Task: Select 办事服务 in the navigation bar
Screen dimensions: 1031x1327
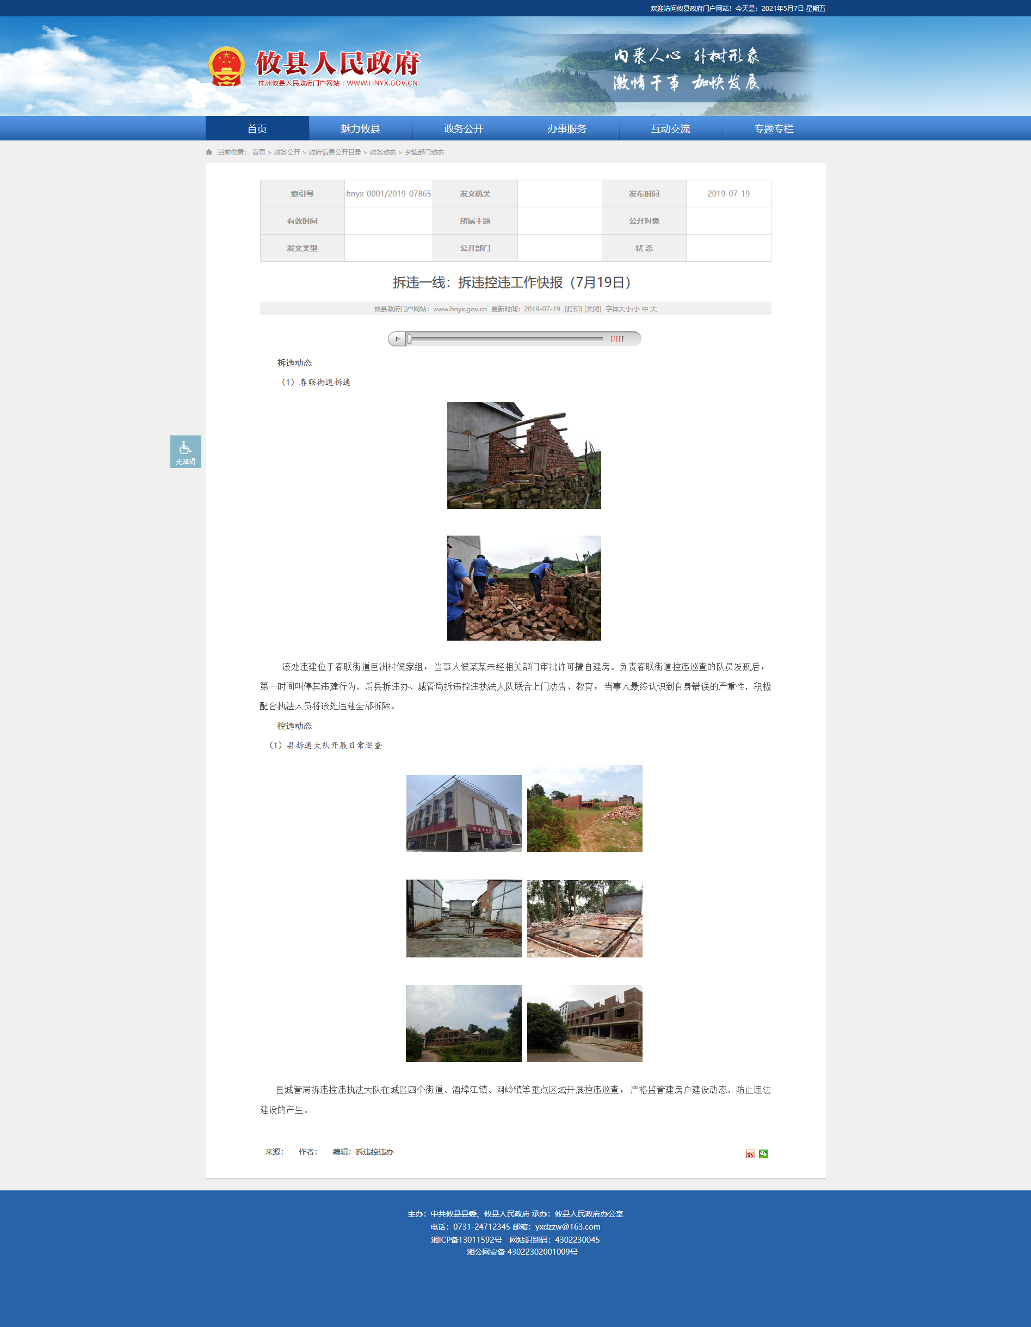Action: click(567, 129)
